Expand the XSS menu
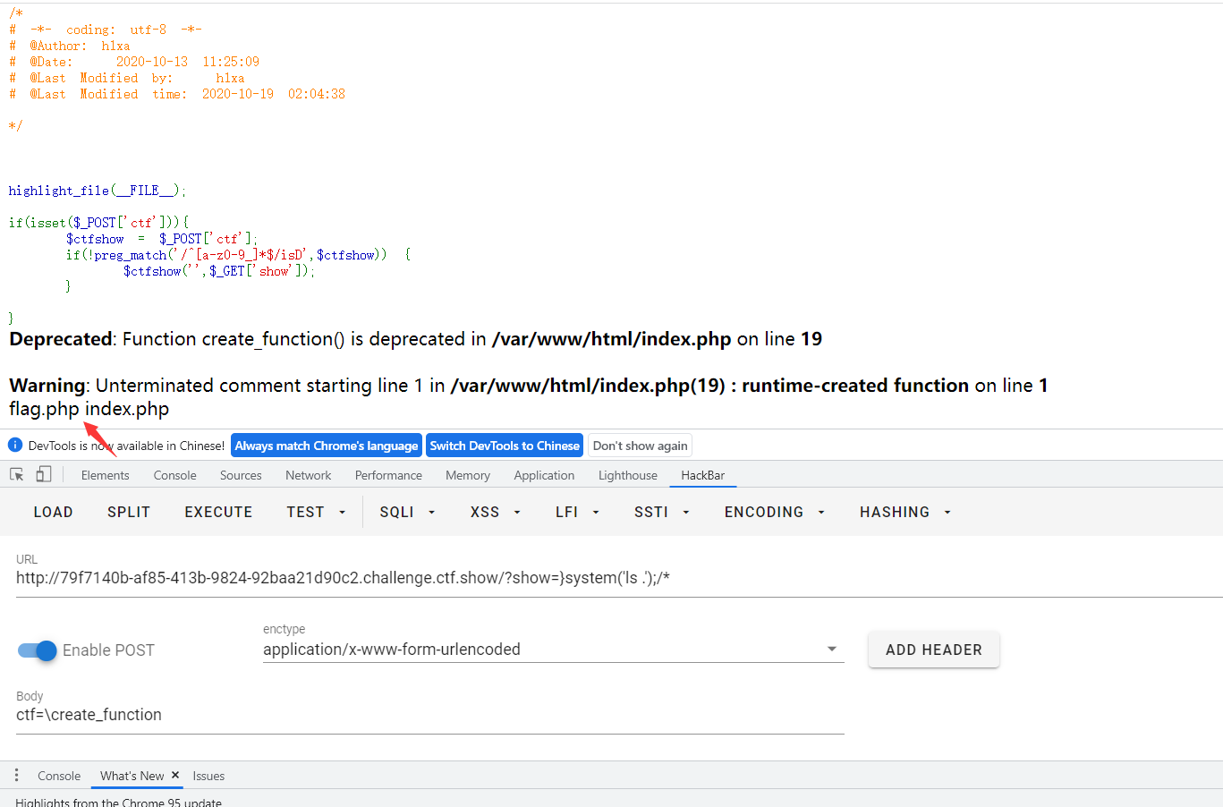Image resolution: width=1223 pixels, height=807 pixels. coord(495,512)
